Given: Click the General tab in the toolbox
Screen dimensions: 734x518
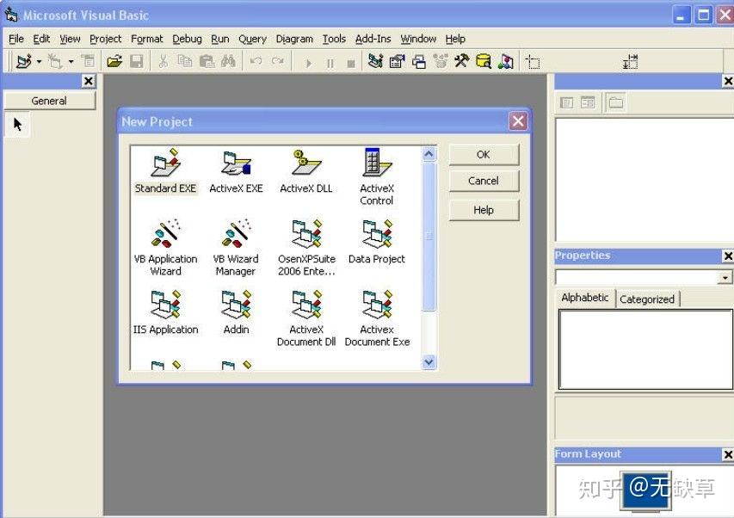Looking at the screenshot, I should tap(49, 101).
